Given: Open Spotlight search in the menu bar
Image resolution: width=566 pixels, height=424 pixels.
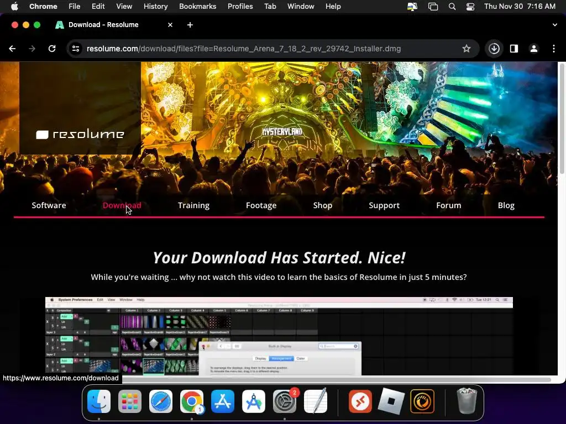Looking at the screenshot, I should click(452, 7).
